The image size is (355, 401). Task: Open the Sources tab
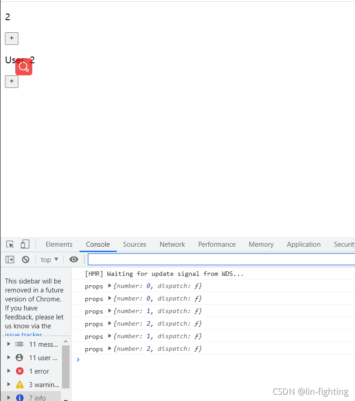[x=135, y=244]
